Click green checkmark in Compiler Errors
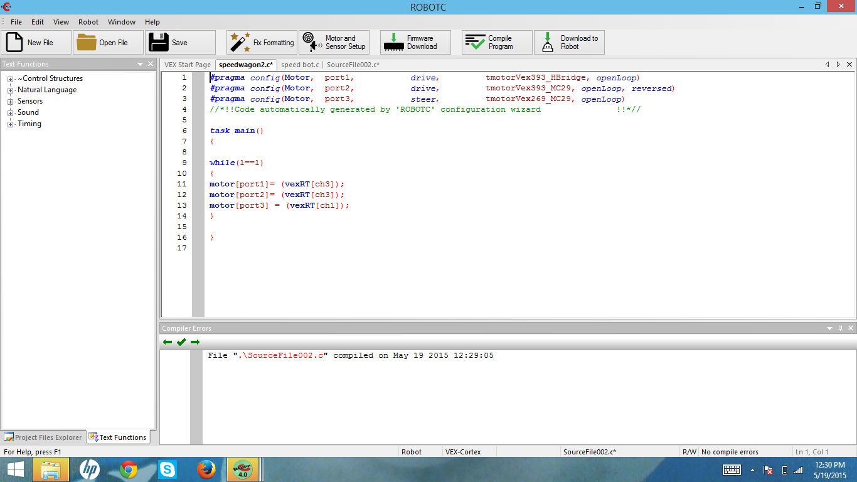Viewport: 857px width, 482px height. click(x=181, y=342)
